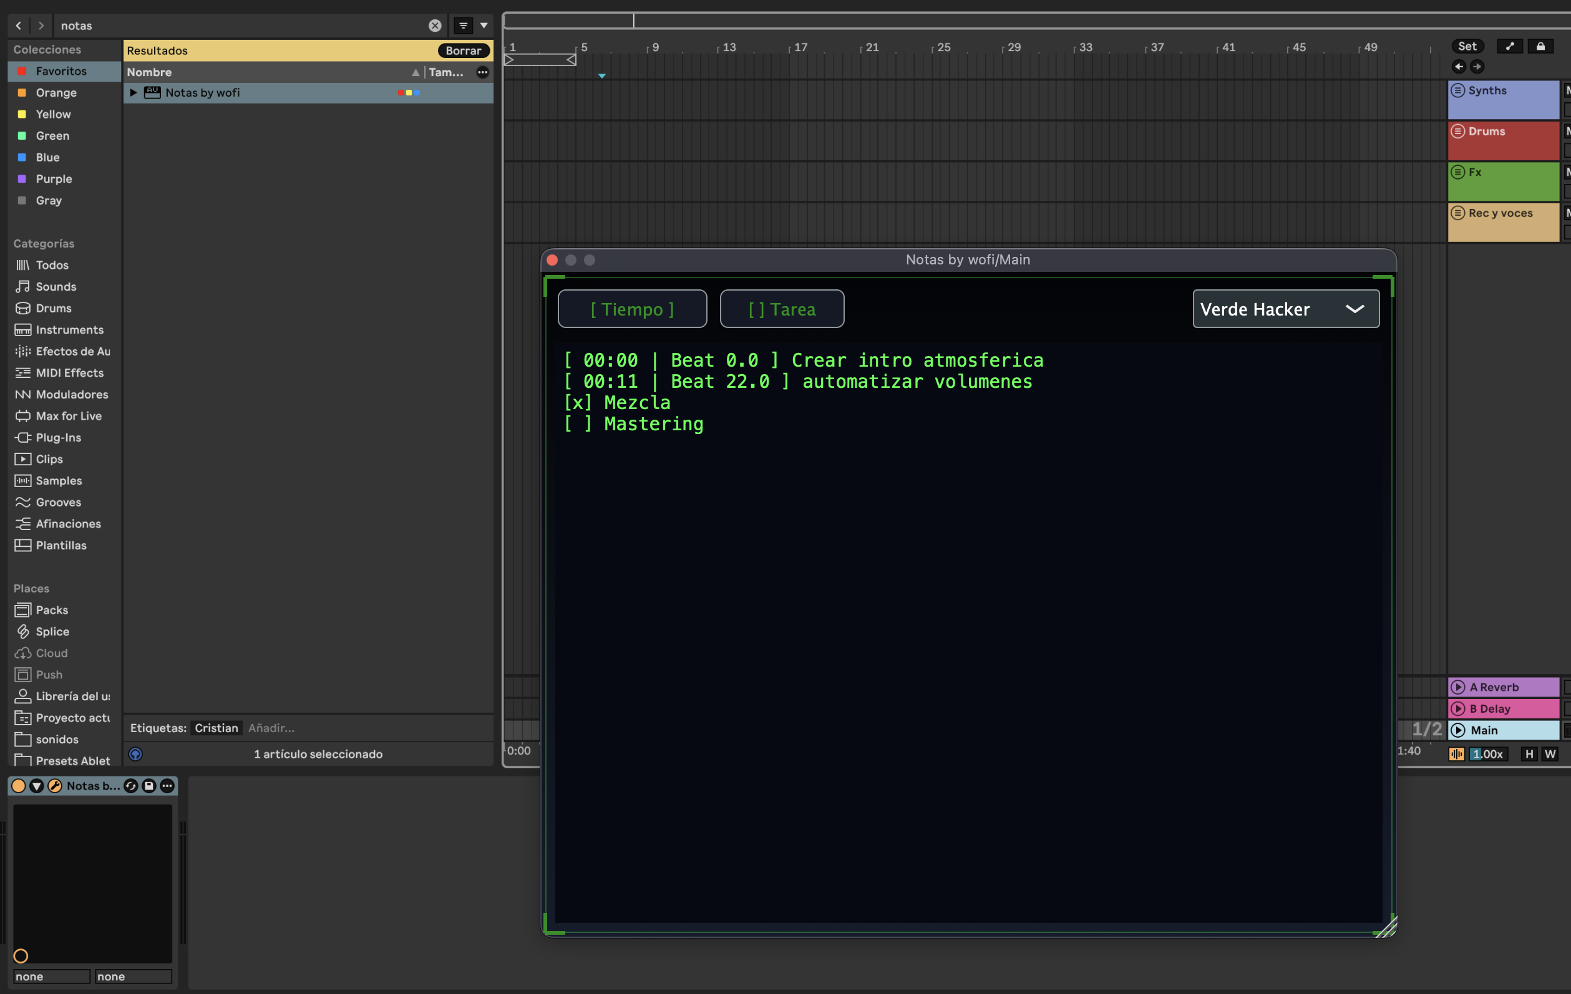Click the preview headphone icon in browser footer
The width and height of the screenshot is (1571, 994).
pyautogui.click(x=136, y=754)
